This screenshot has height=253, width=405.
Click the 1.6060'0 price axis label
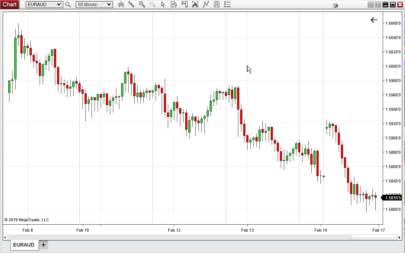pos(393,23)
